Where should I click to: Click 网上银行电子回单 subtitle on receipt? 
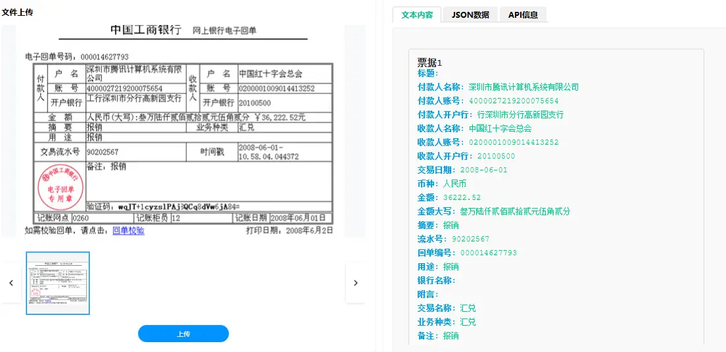[x=224, y=31]
